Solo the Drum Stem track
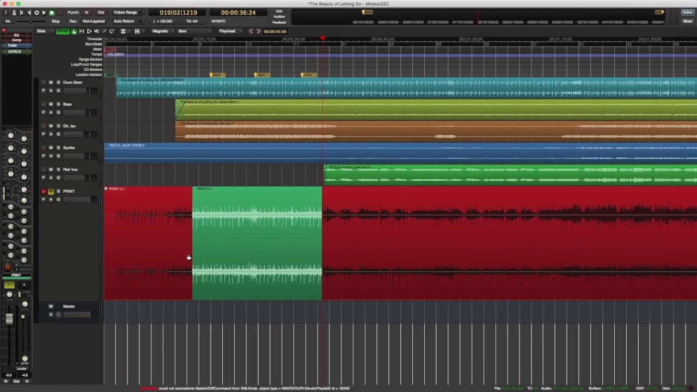 pos(58,82)
